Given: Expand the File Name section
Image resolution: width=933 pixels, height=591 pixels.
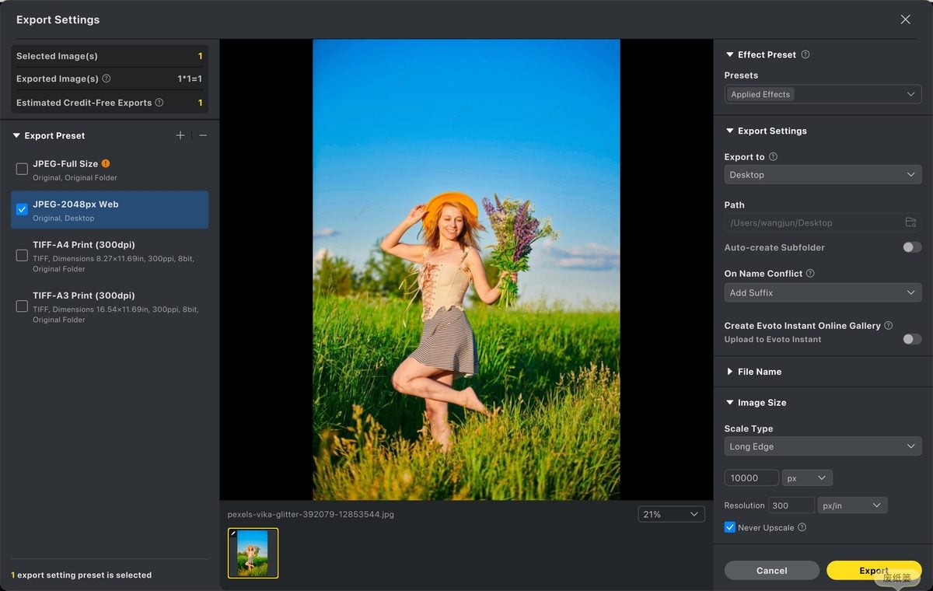Looking at the screenshot, I should click(729, 372).
